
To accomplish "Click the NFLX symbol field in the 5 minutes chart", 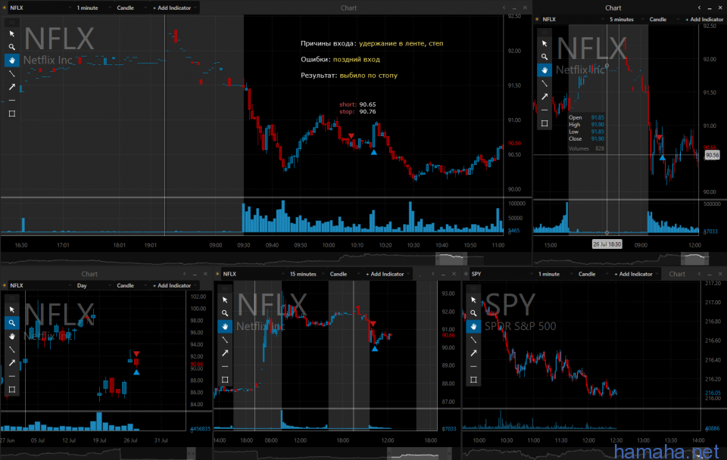I will tap(573, 20).
